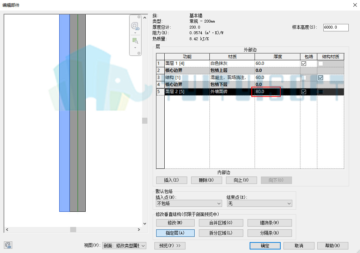Image resolution: width=360 pixels, height=253 pixels.
Task: Activate the zoom region tool in preview
Action: tap(135, 41)
